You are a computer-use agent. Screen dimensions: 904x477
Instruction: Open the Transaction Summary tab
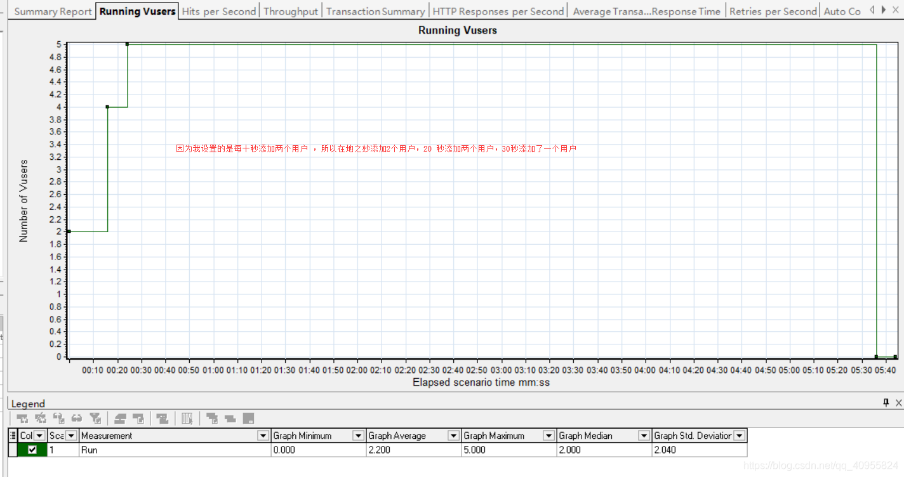(375, 11)
